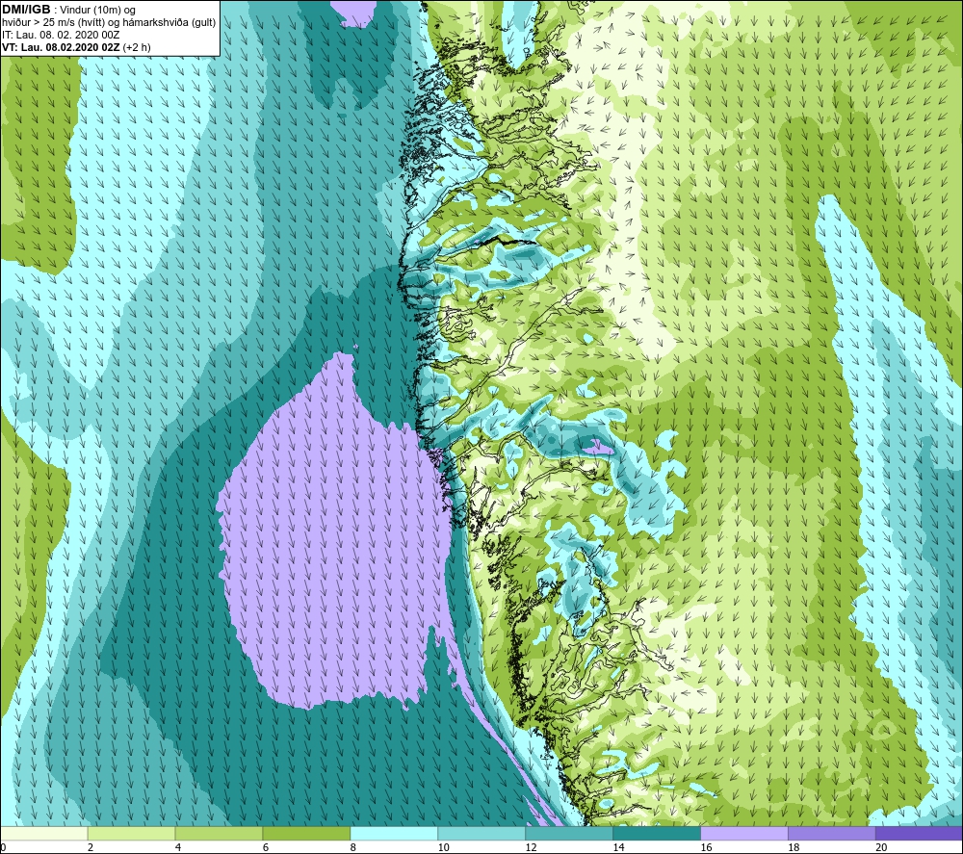Click the dark purple above-20 m/s legend swatch
The width and height of the screenshot is (963, 854).
[919, 834]
